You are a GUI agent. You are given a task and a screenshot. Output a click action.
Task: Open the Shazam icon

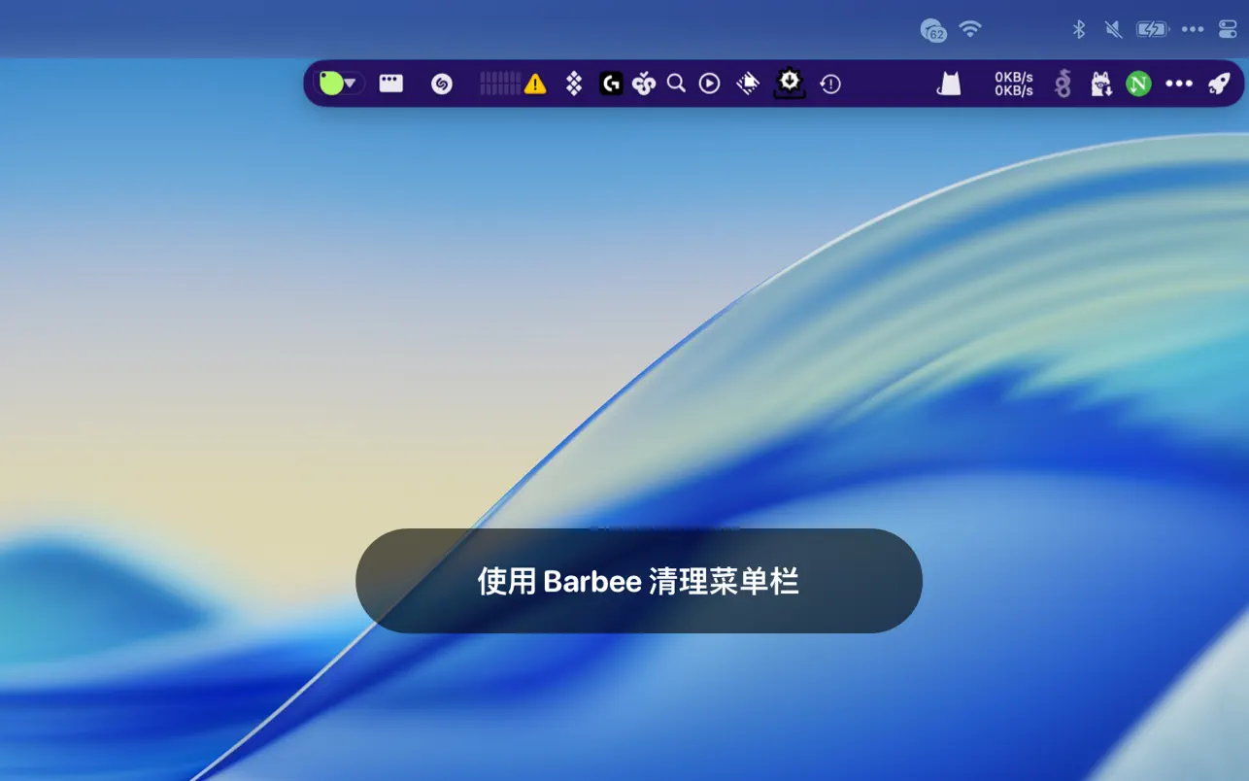click(x=442, y=85)
